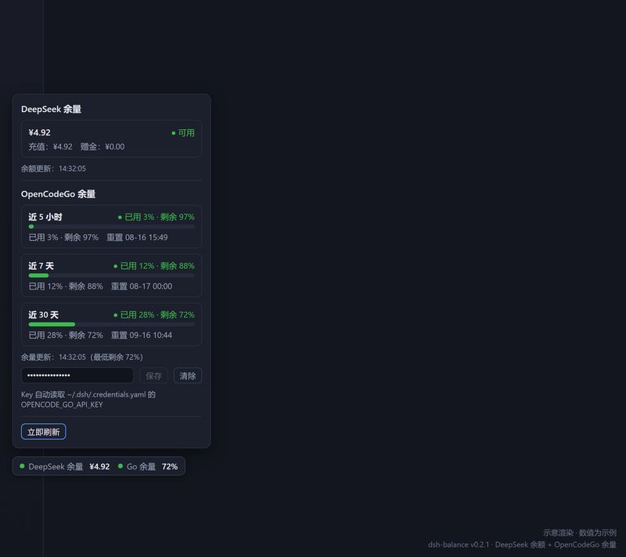Click the Go 余量 72% status bar item

148,466
